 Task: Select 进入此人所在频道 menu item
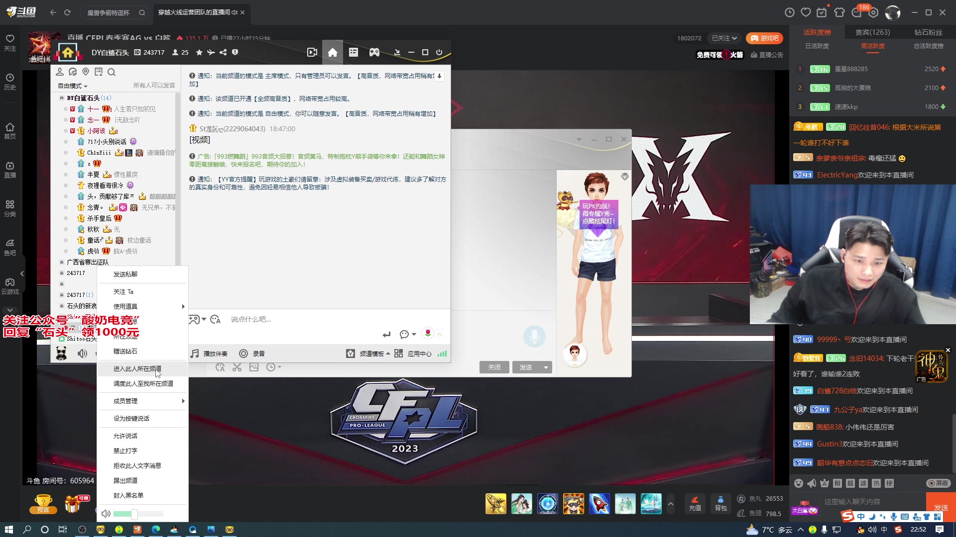[x=143, y=368]
